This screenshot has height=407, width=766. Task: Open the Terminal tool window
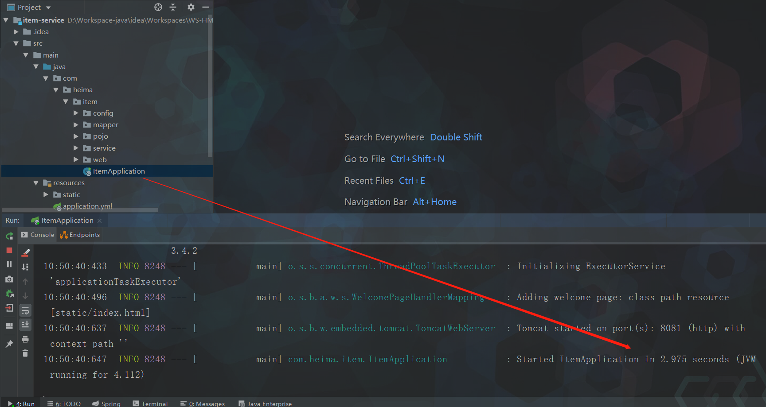tap(150, 403)
